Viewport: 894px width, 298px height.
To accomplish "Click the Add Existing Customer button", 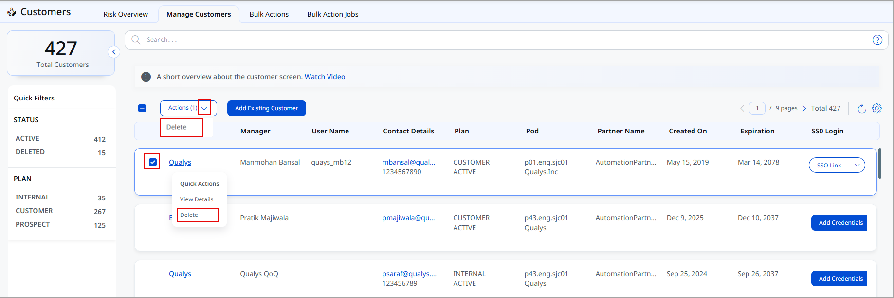I will (x=267, y=108).
